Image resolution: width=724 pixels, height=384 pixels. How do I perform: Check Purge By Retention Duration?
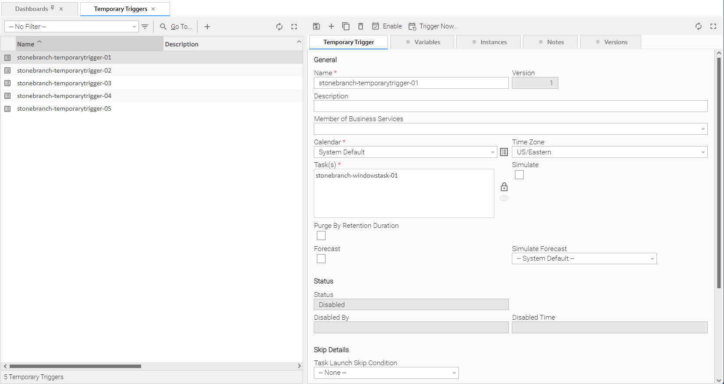coord(321,236)
